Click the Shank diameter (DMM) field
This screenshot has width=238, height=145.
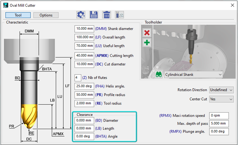pyautogui.click(x=84, y=29)
